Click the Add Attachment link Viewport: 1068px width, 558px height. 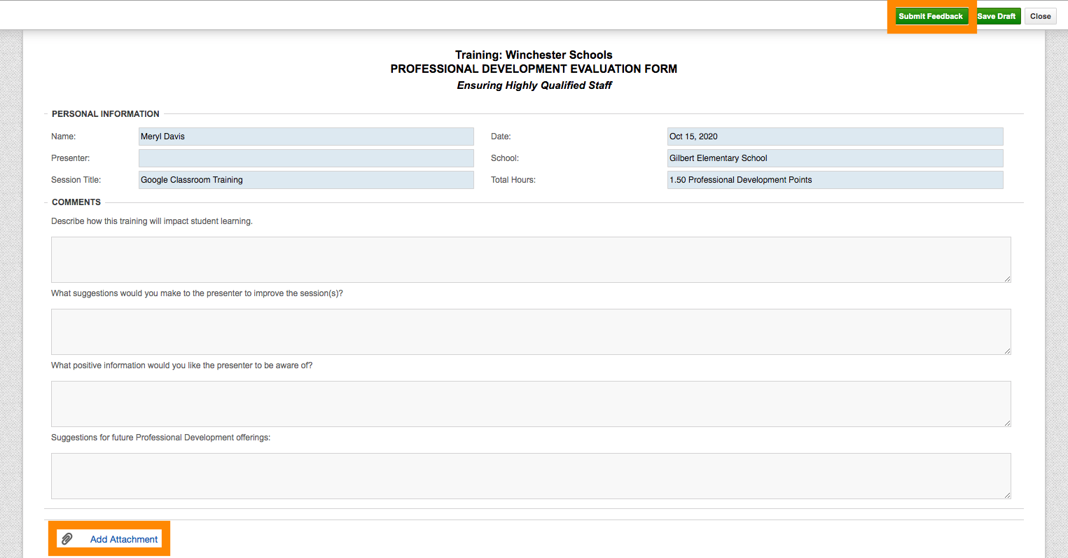pos(123,538)
